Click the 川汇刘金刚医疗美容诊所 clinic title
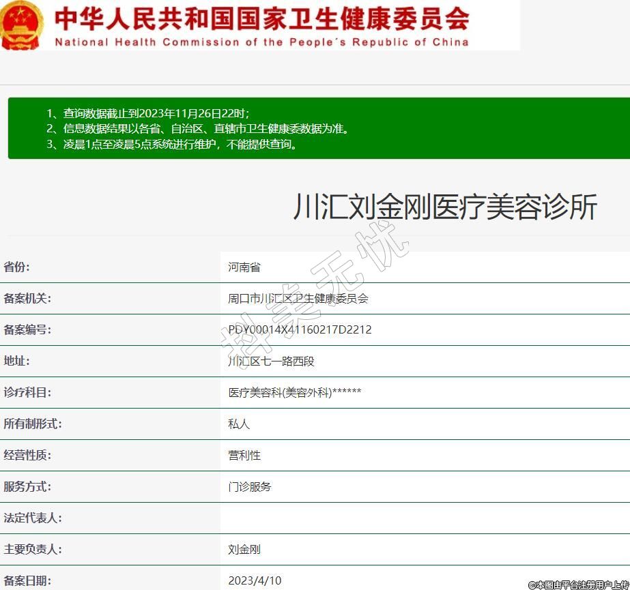630x590 pixels. tap(445, 207)
